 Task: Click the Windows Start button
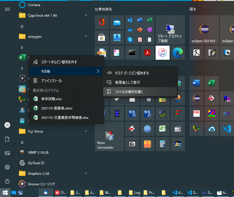click(5, 193)
